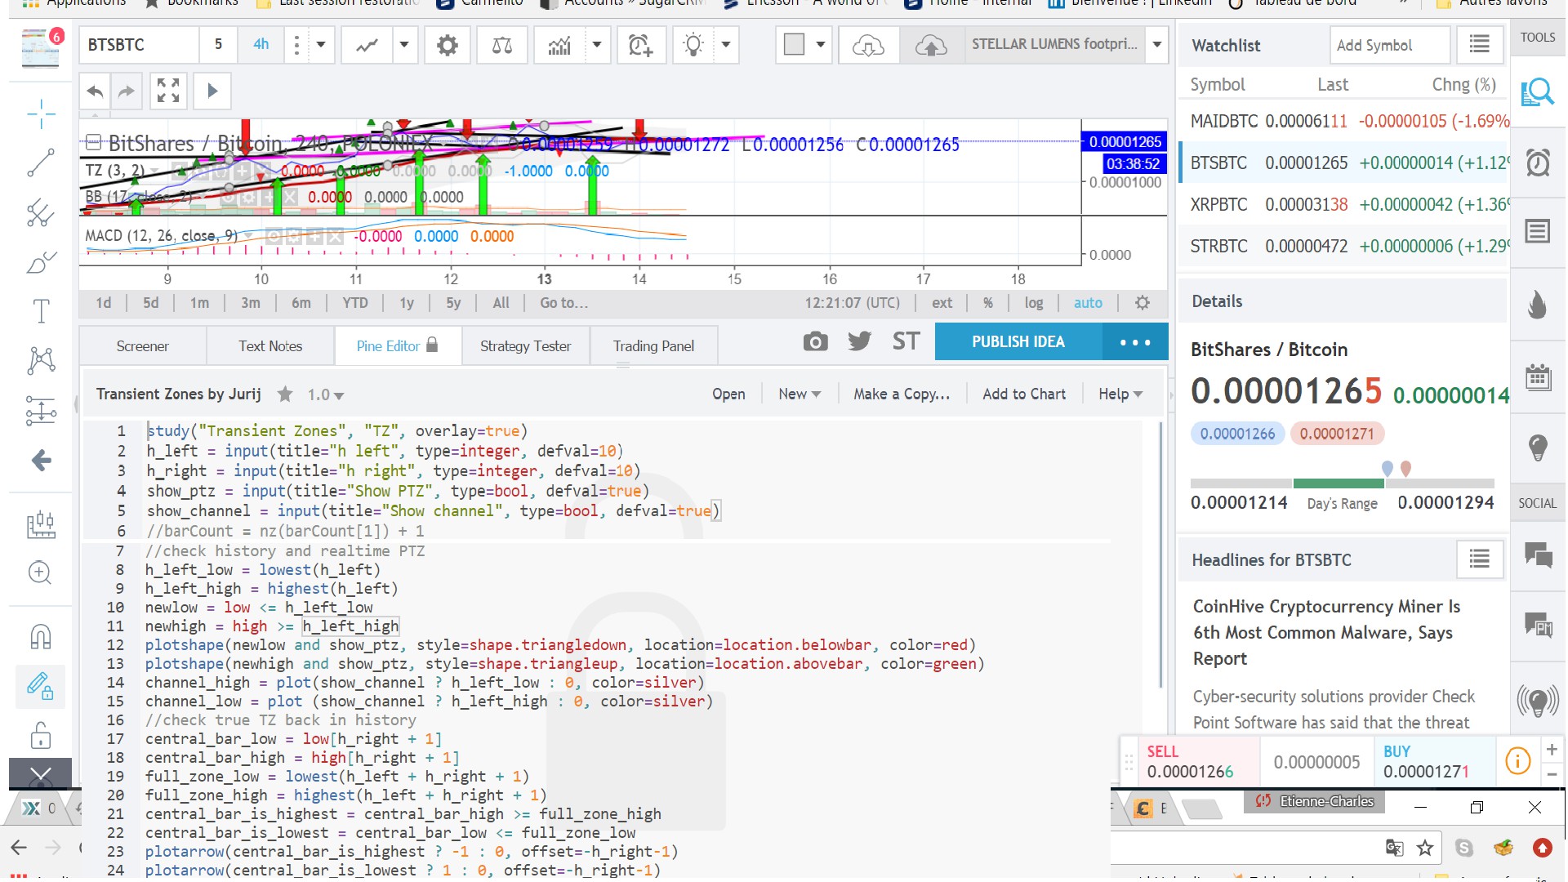Click the alarm clock add-alert icon
Viewport: 1568px width, 882px height.
coord(640,45)
